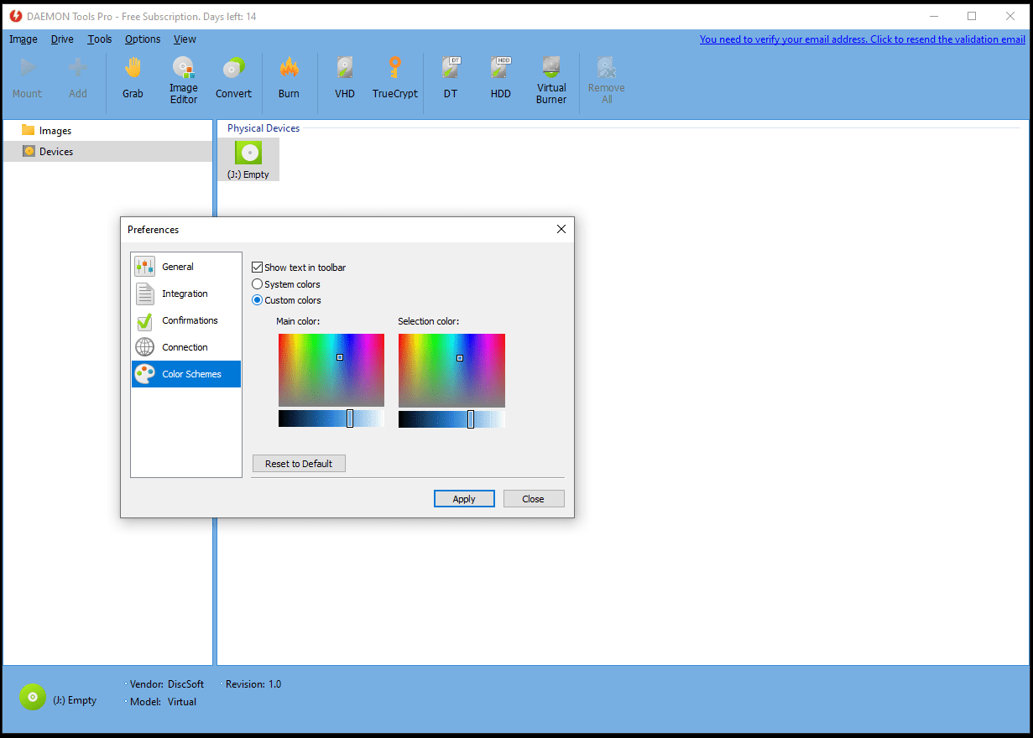This screenshot has height=738, width=1033.
Task: Click (J:) Empty label in status panel
Action: pyautogui.click(x=75, y=700)
